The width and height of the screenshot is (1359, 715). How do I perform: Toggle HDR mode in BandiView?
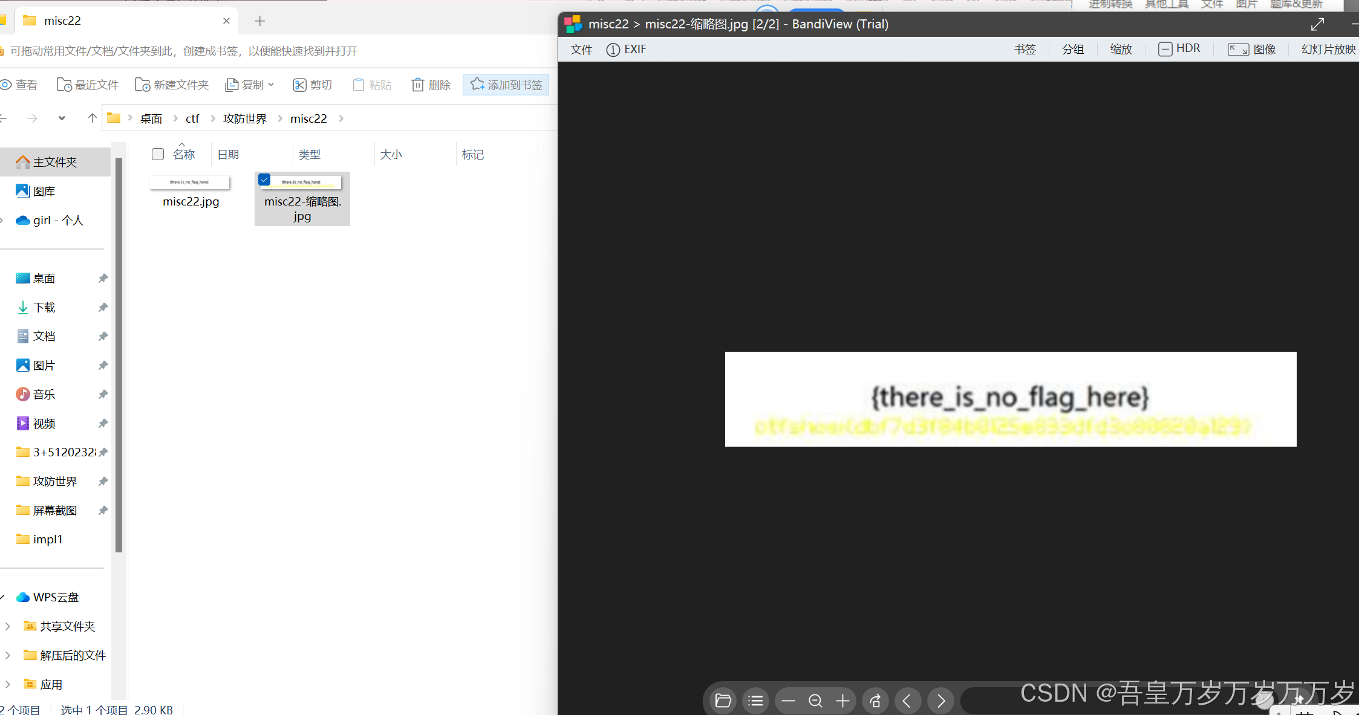coord(1179,48)
